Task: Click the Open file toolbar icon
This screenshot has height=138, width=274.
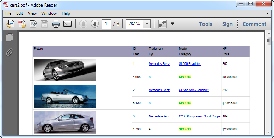Action: pyautogui.click(x=10, y=24)
